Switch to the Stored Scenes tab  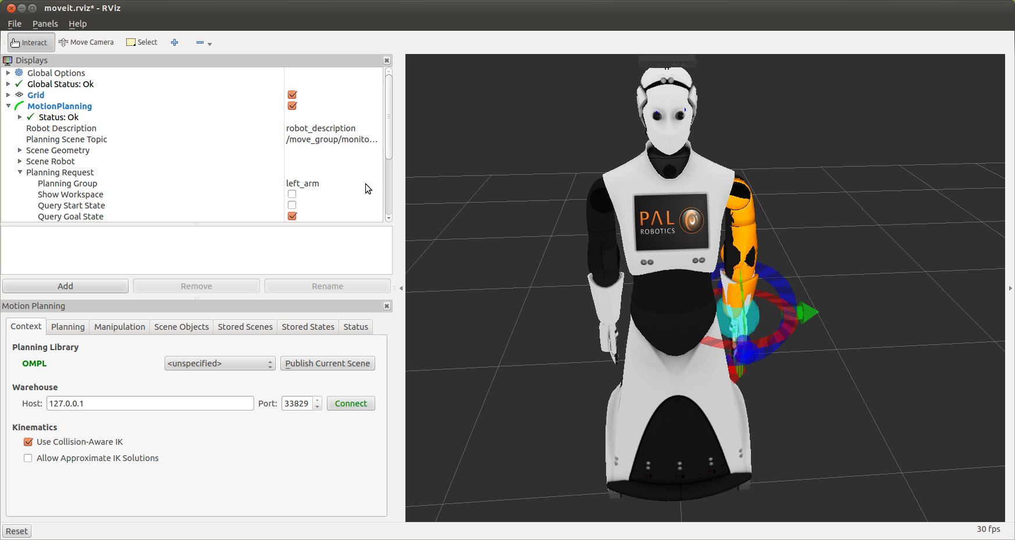(x=245, y=327)
